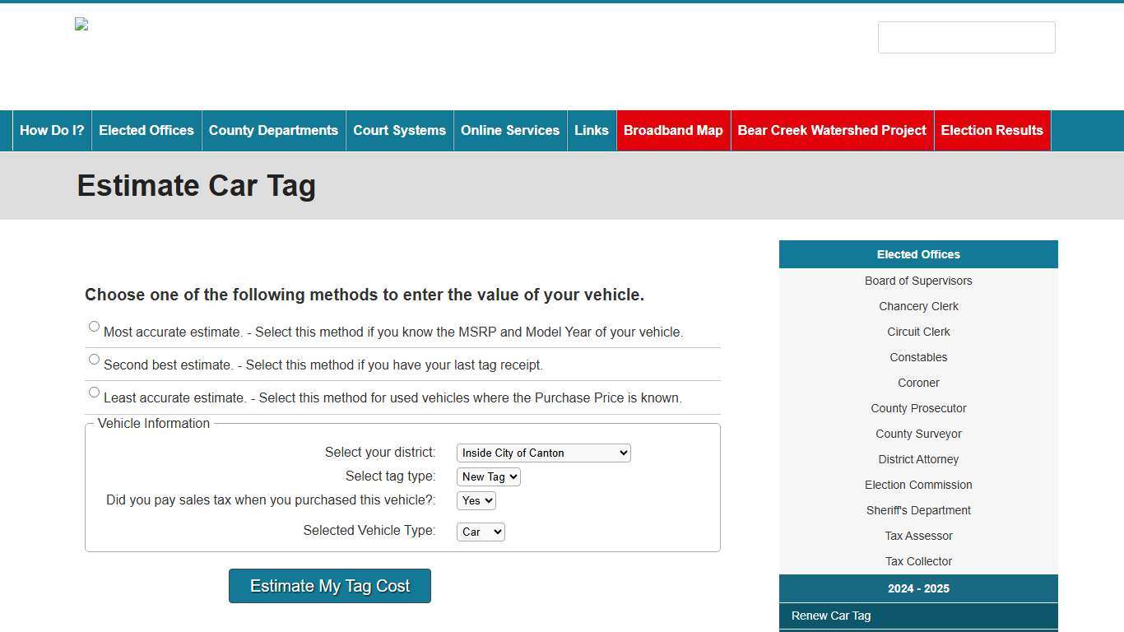Open the How Do I? menu
Image resolution: width=1124 pixels, height=632 pixels.
[x=51, y=130]
